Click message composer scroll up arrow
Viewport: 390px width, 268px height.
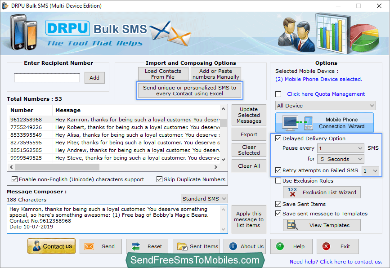point(224,210)
